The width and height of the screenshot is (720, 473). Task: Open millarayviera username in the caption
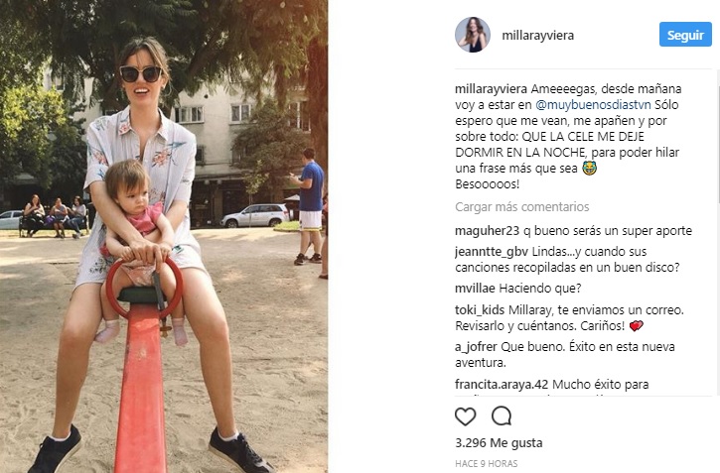[x=491, y=88]
